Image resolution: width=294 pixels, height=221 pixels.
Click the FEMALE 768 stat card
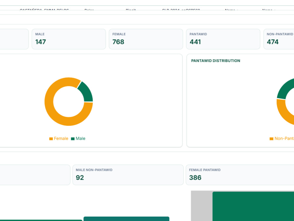pyautogui.click(x=146, y=39)
